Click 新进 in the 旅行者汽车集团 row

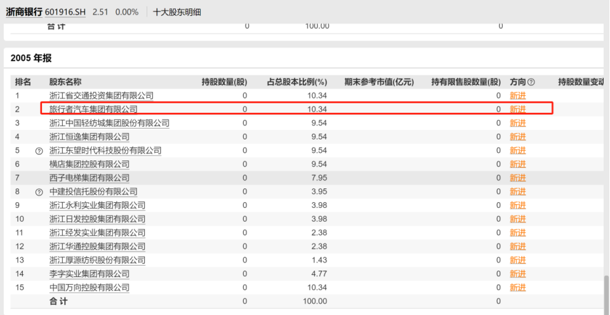pyautogui.click(x=518, y=110)
